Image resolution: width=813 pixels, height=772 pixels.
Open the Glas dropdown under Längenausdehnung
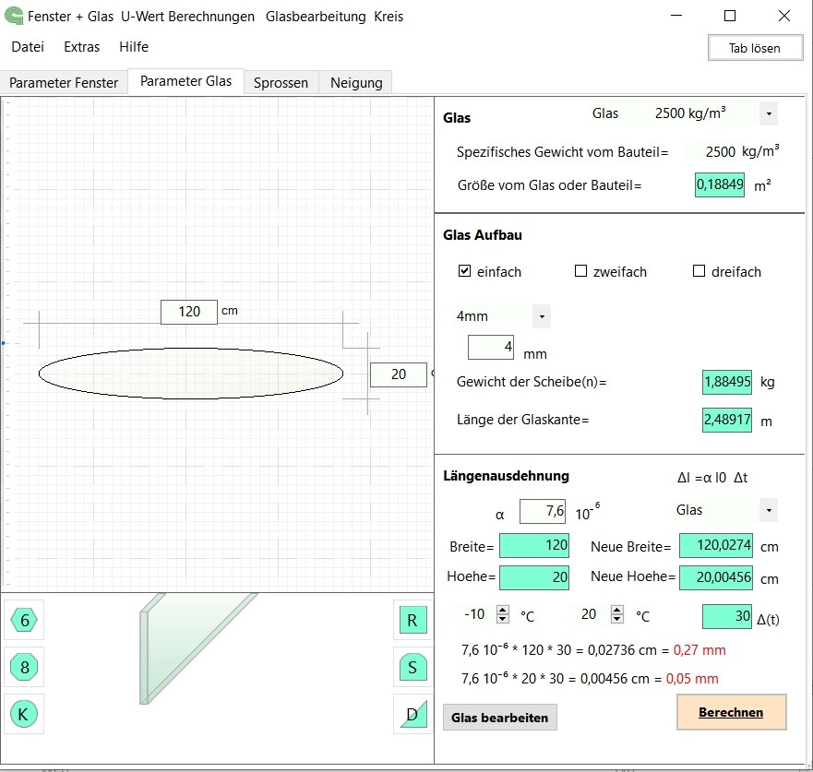(x=769, y=510)
